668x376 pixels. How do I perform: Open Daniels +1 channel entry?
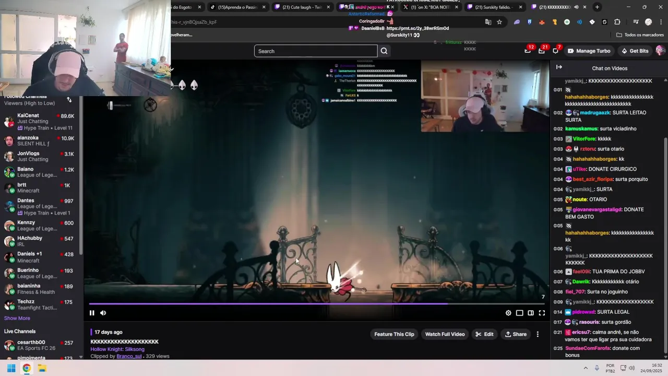[x=40, y=257]
